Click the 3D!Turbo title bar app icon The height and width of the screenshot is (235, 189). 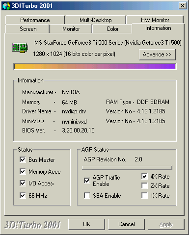(6, 6)
